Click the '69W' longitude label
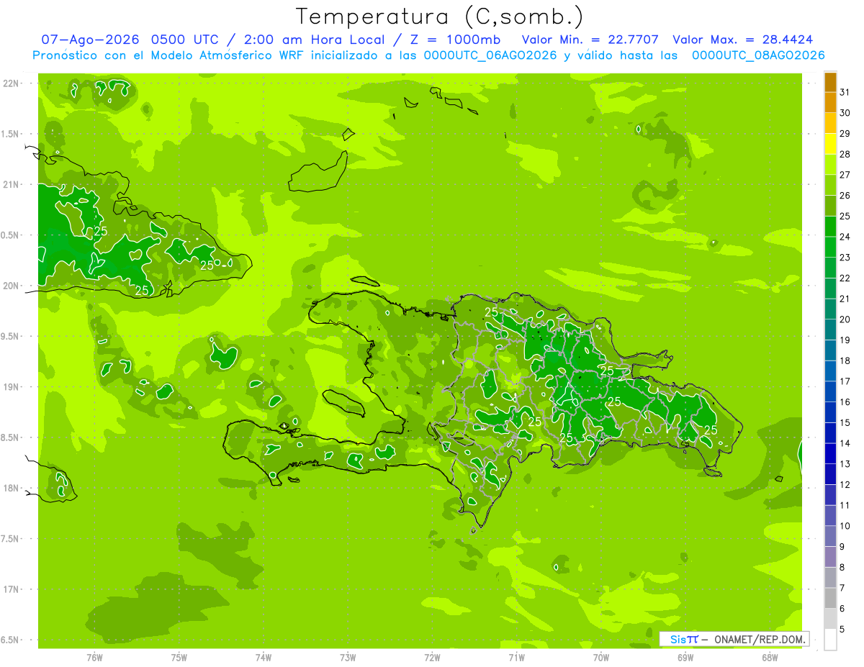864x667 pixels. click(685, 658)
